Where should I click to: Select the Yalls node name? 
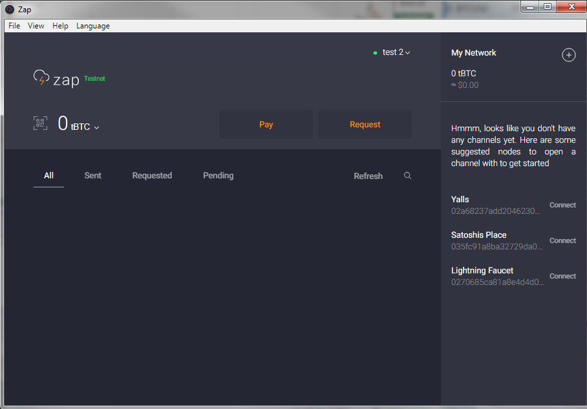click(460, 200)
